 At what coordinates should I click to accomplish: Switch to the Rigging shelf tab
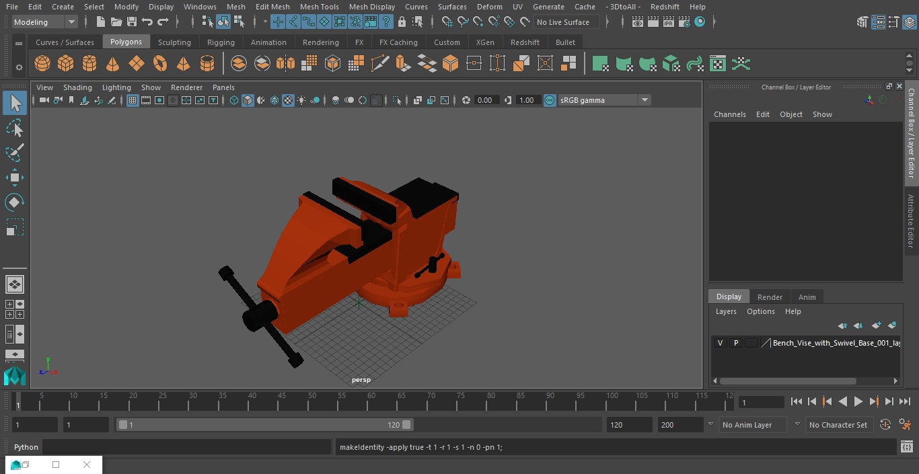(x=221, y=42)
